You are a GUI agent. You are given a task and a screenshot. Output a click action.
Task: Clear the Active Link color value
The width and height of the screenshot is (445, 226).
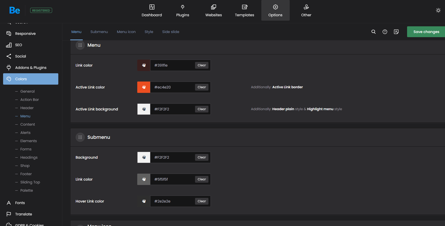coord(202,87)
